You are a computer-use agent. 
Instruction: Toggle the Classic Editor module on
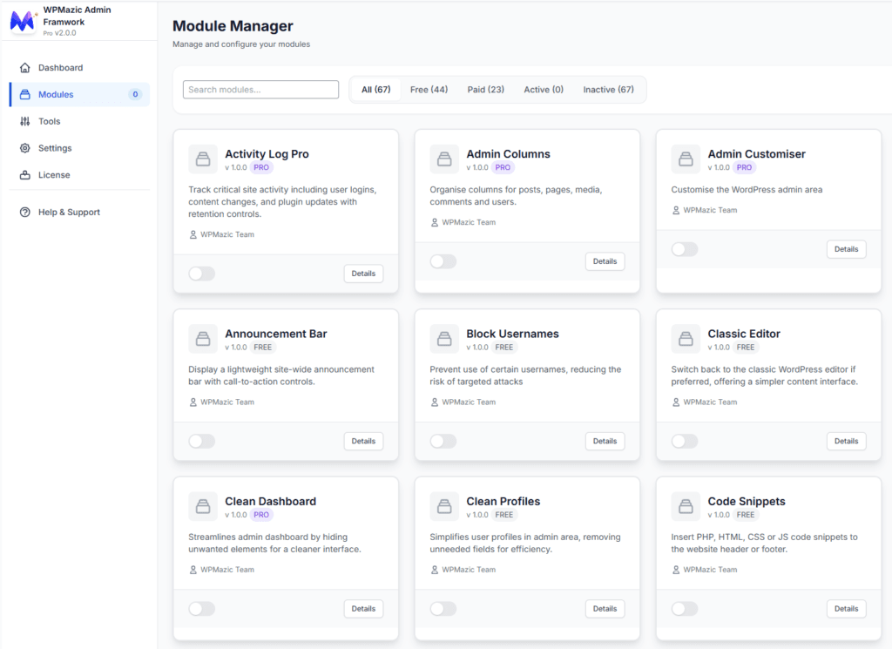(685, 442)
